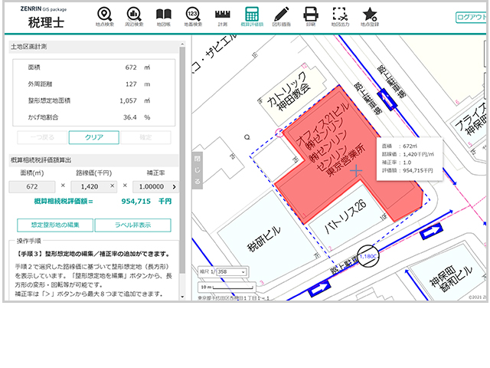Viewport: 490px width, 368px height.
Task: Click the 外周距離 value 127
Action: (131, 84)
